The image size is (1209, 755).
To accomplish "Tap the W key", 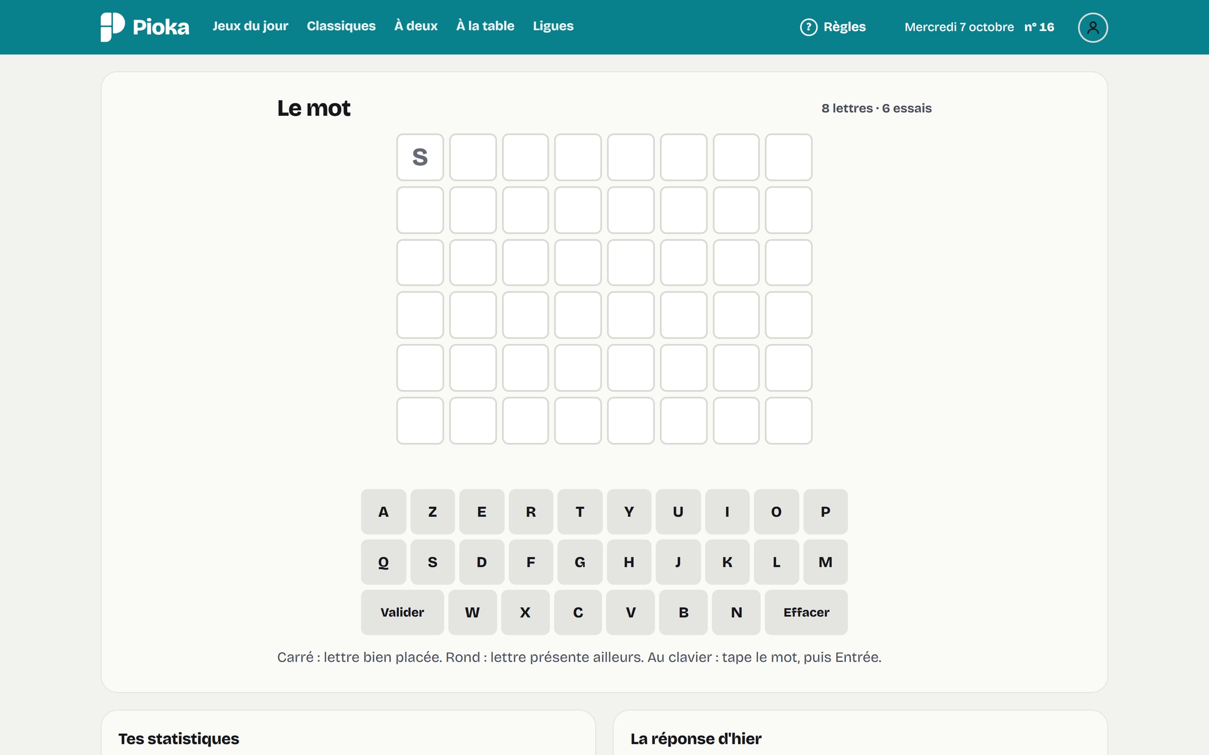I will pos(472,612).
